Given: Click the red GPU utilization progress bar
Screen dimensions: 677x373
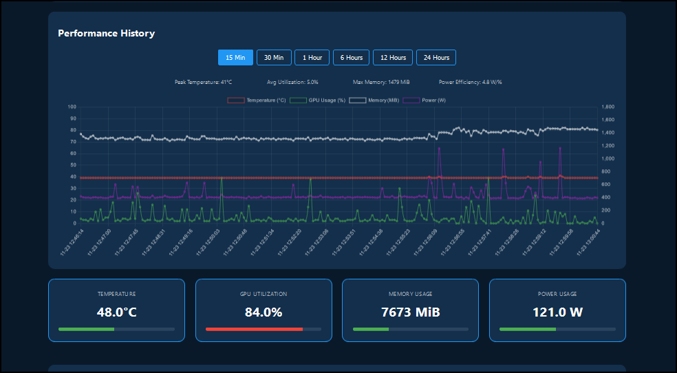Looking at the screenshot, I should (x=255, y=329).
